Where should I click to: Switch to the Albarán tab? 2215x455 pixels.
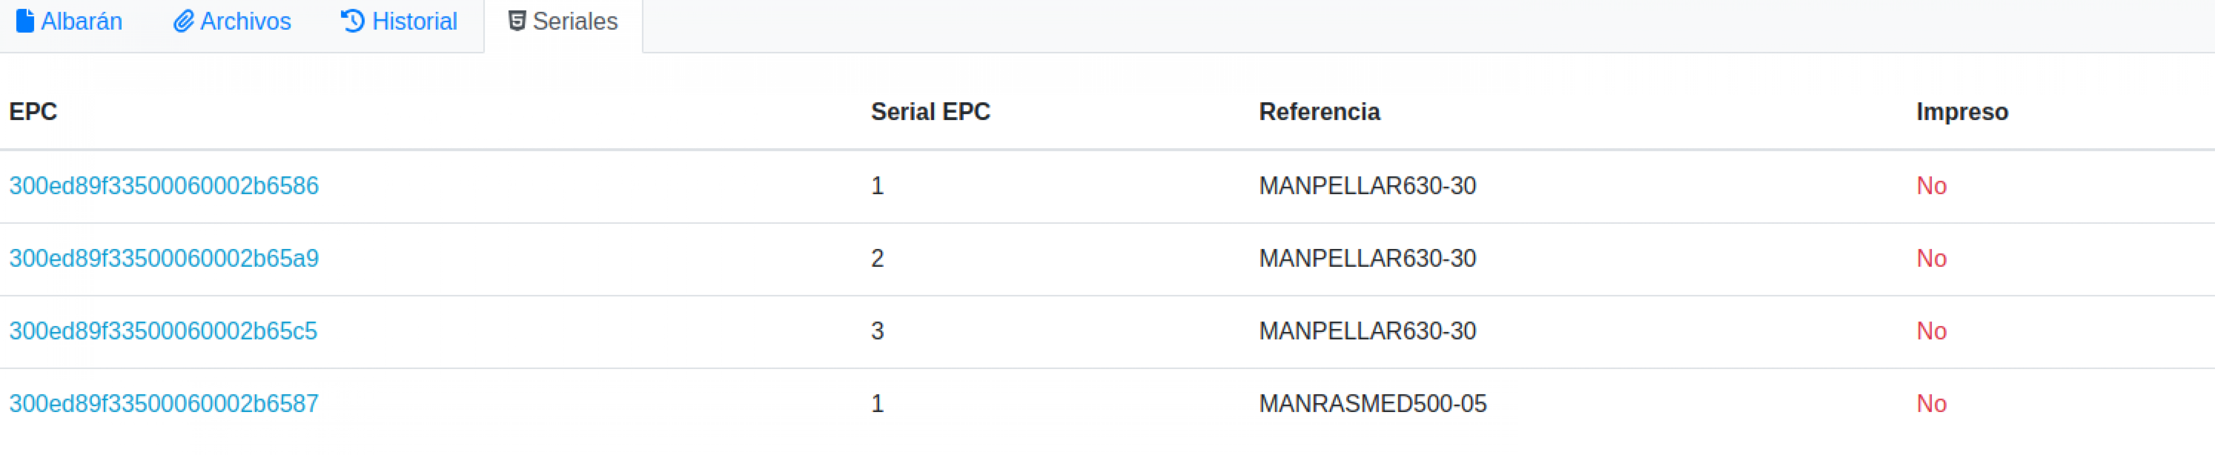point(69,21)
